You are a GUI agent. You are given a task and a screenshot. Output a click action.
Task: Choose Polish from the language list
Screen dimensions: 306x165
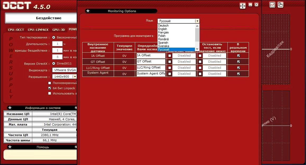pyautogui.click(x=162, y=36)
